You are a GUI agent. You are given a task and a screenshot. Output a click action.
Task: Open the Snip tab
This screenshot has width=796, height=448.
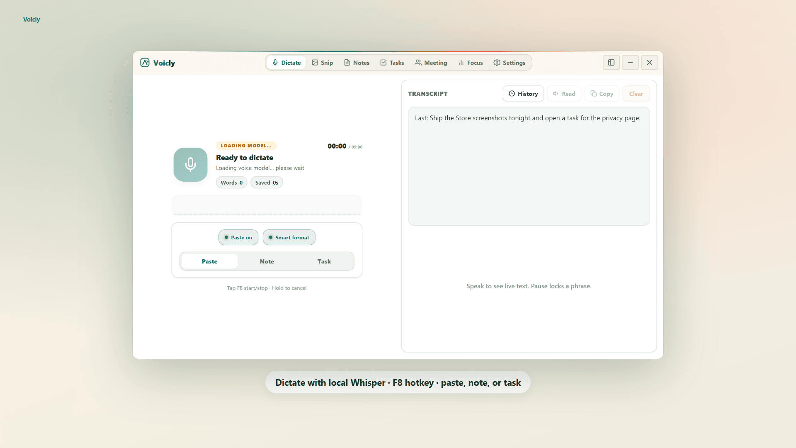pos(323,63)
